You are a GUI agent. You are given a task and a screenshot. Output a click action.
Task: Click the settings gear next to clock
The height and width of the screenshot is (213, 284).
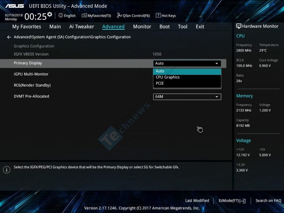pyautogui.click(x=49, y=14)
